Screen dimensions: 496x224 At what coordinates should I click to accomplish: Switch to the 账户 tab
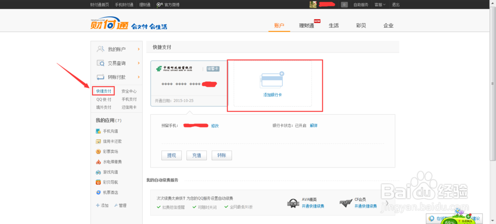pos(279,26)
